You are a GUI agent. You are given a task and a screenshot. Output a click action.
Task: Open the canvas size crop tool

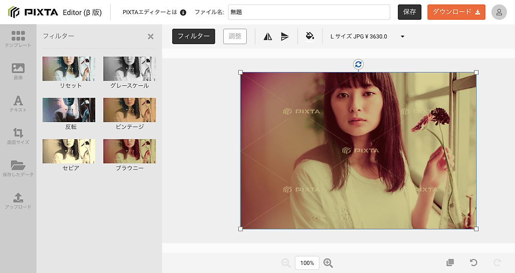(x=18, y=136)
